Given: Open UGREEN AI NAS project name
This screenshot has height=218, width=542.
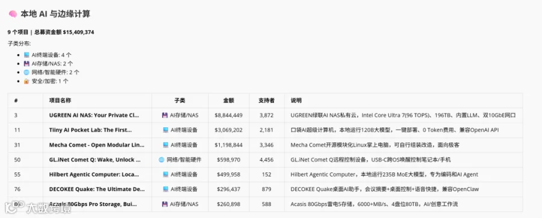Looking at the screenshot, I should [x=94, y=115].
